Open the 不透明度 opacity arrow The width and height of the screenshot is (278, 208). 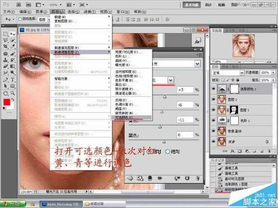point(273,73)
